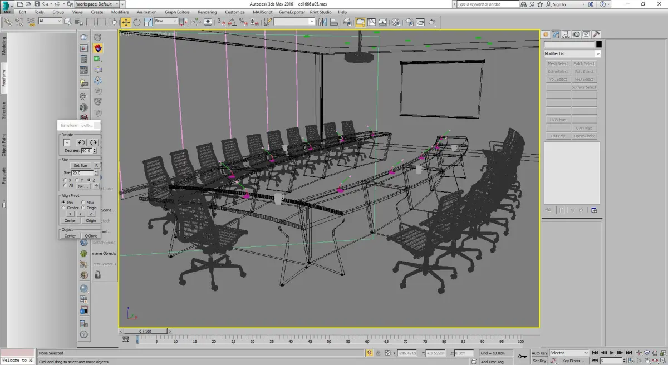The height and width of the screenshot is (365, 668).
Task: Click the Select and Link icon
Action: coord(8,22)
